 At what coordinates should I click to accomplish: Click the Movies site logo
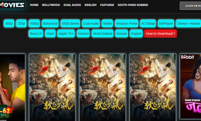pos(12,5)
